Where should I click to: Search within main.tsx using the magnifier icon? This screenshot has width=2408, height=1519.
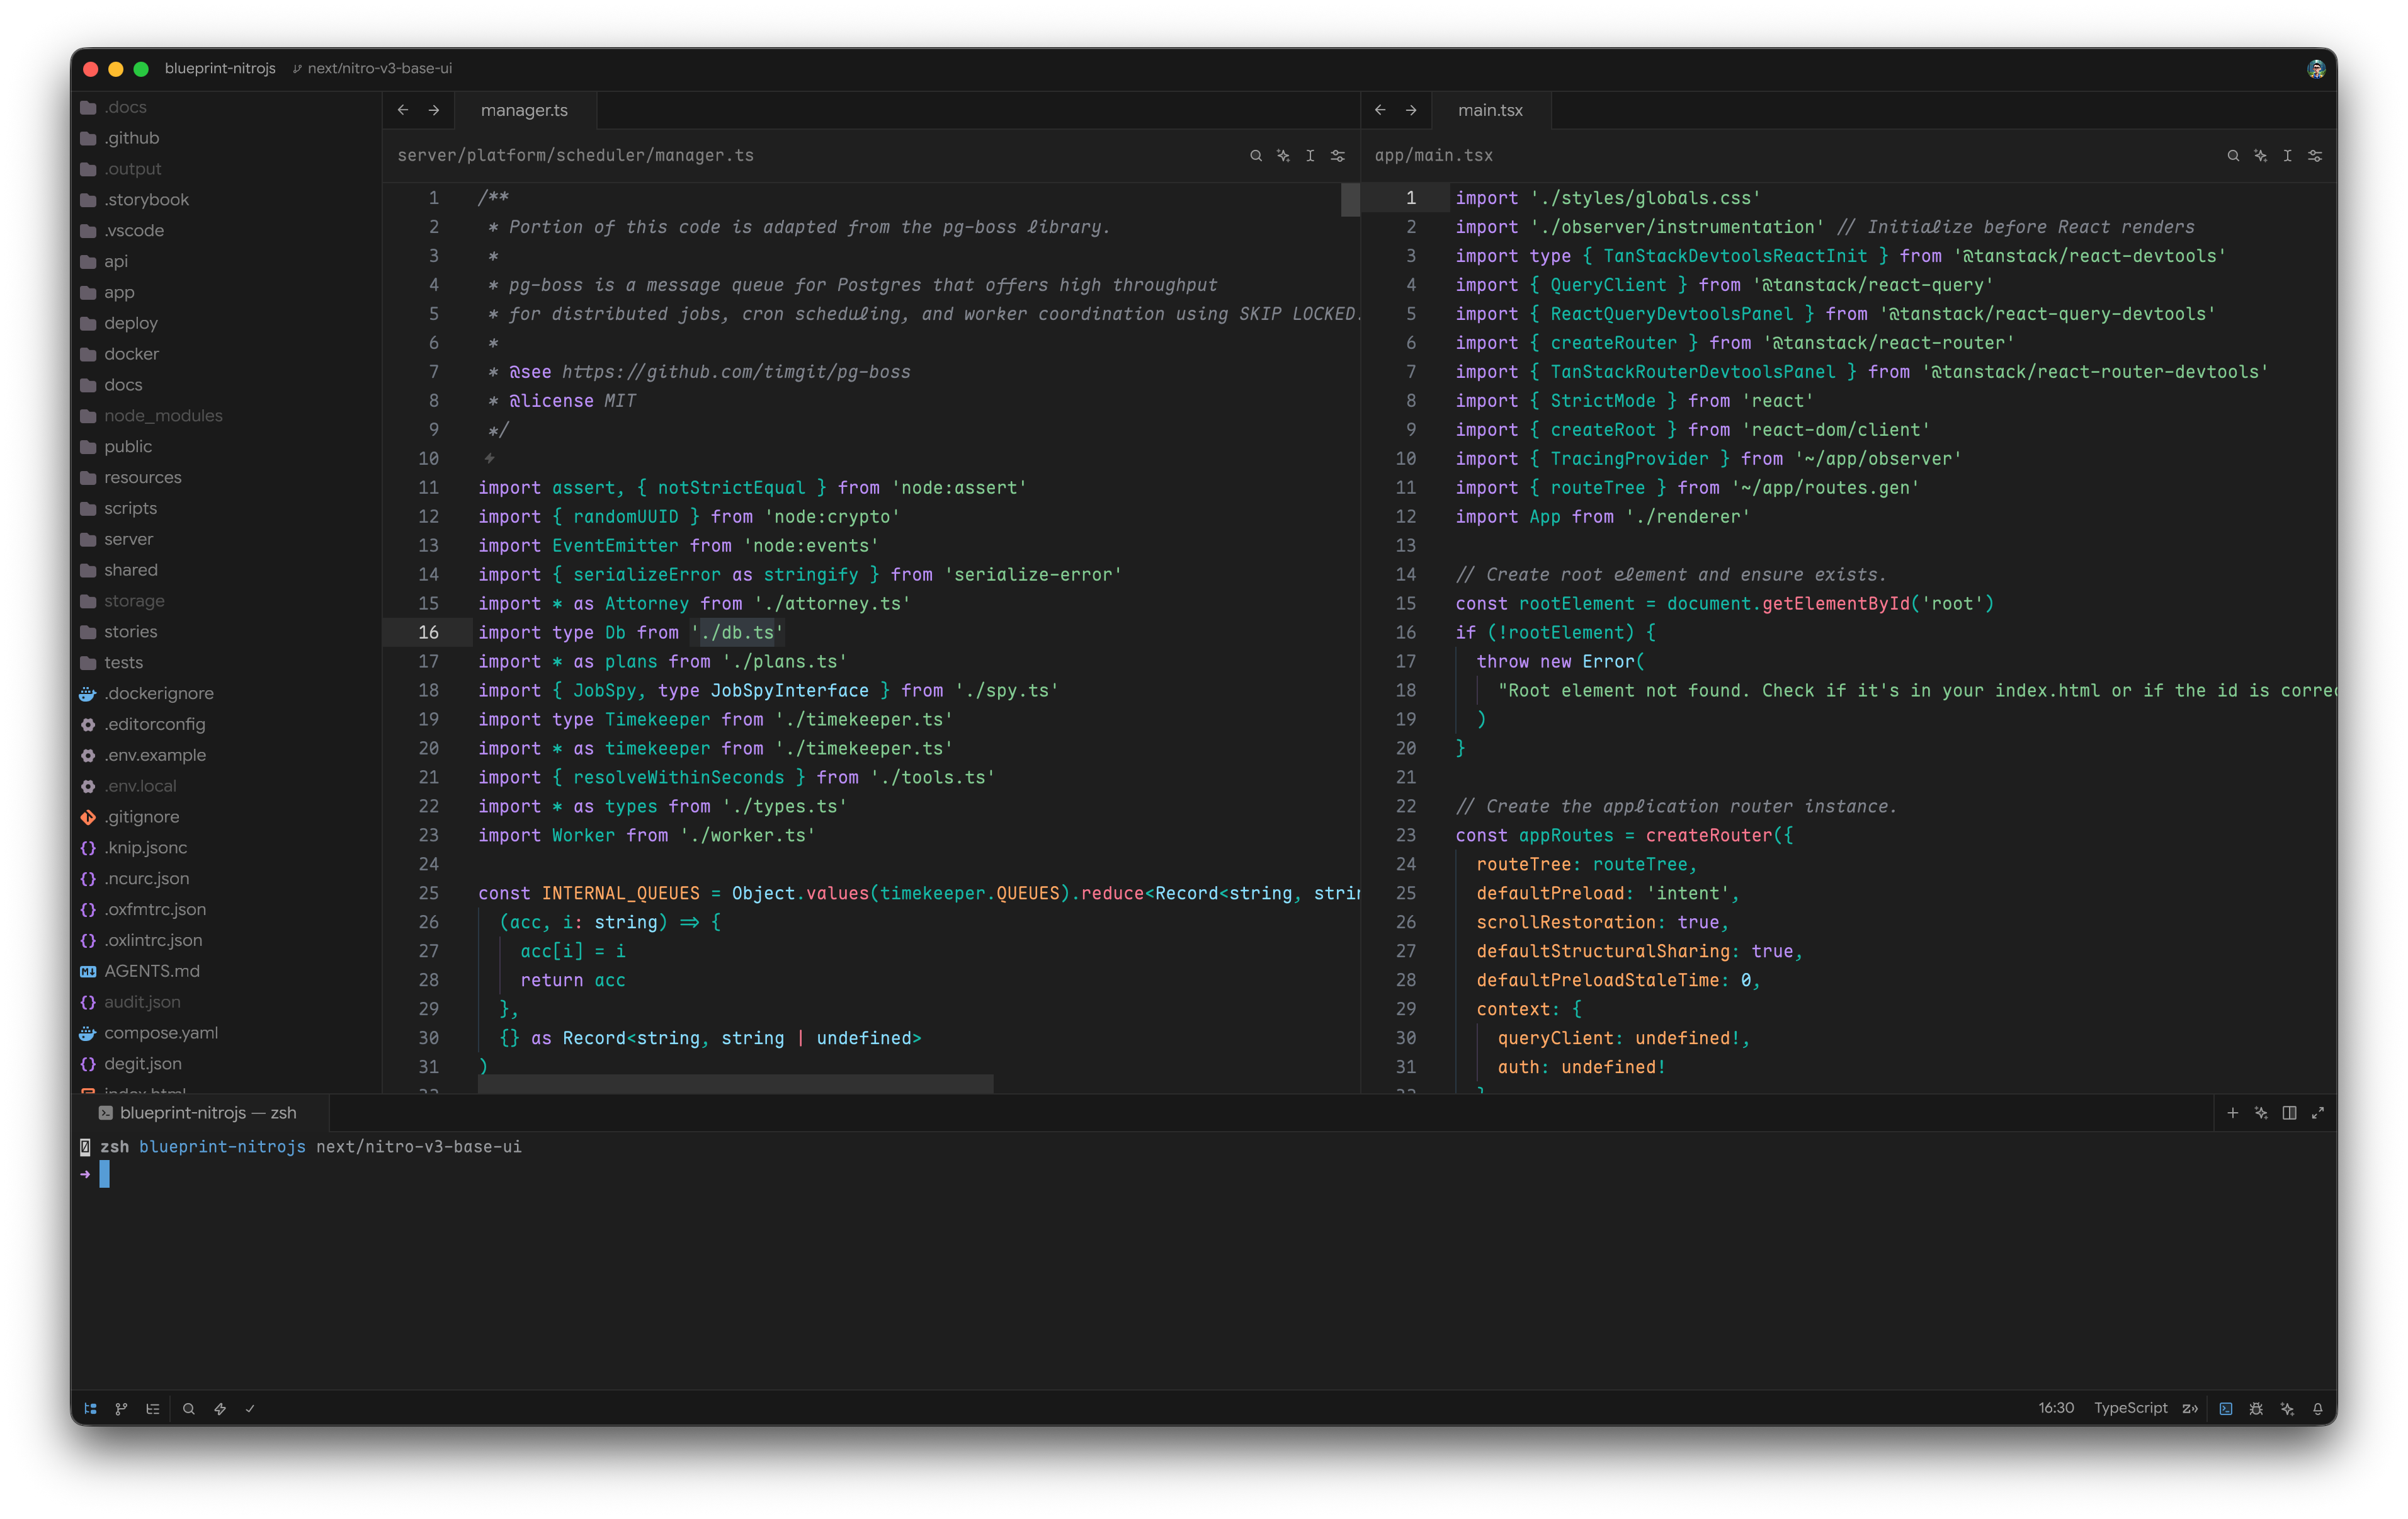point(2233,155)
